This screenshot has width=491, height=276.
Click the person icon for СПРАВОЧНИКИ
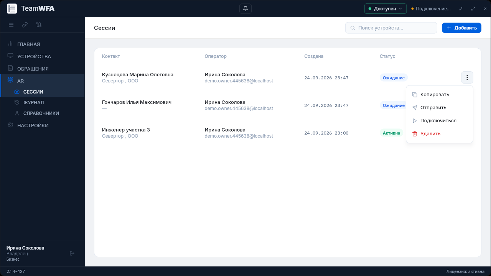tap(17, 113)
